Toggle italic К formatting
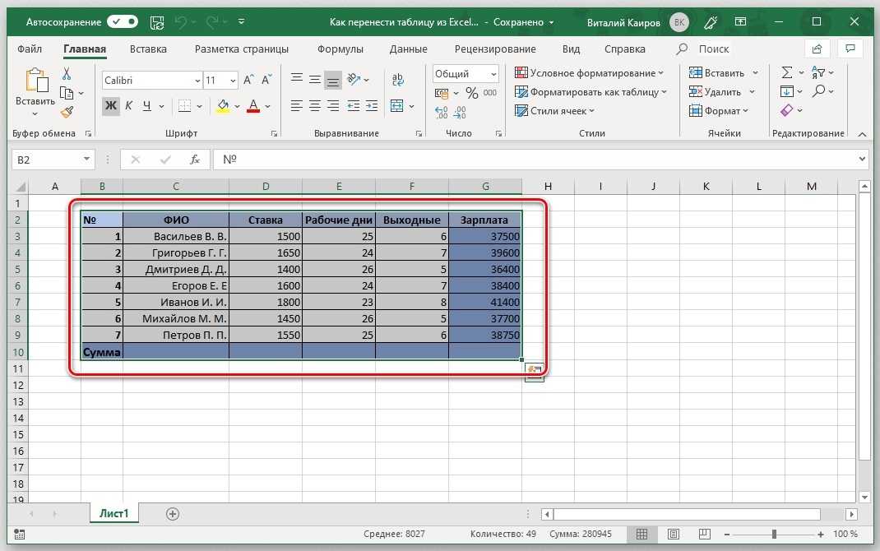Screen dimensions: 880x551 129,106
